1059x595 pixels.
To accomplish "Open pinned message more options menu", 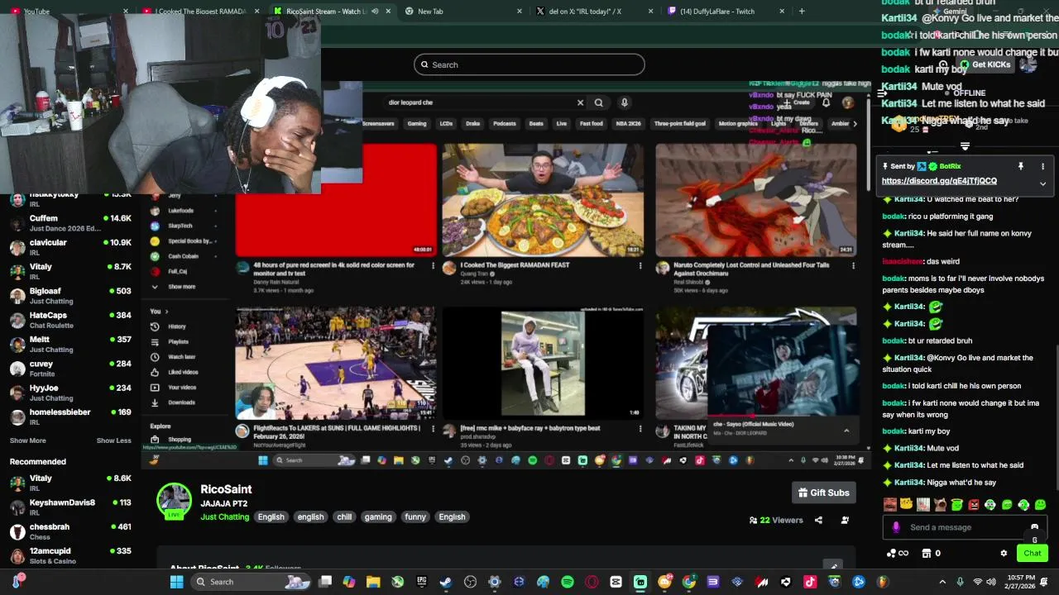I will tap(1042, 166).
